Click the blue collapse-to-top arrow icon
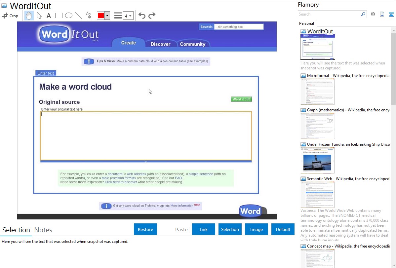 pos(391,14)
